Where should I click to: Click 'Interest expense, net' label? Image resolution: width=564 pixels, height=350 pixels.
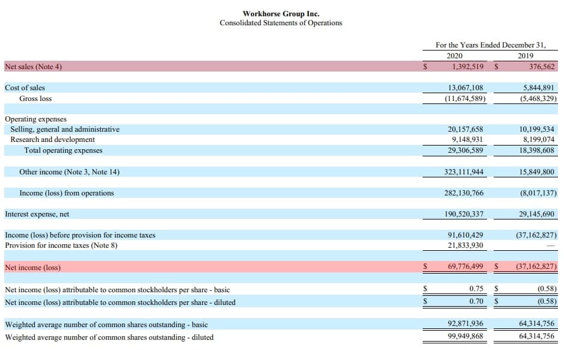click(37, 214)
